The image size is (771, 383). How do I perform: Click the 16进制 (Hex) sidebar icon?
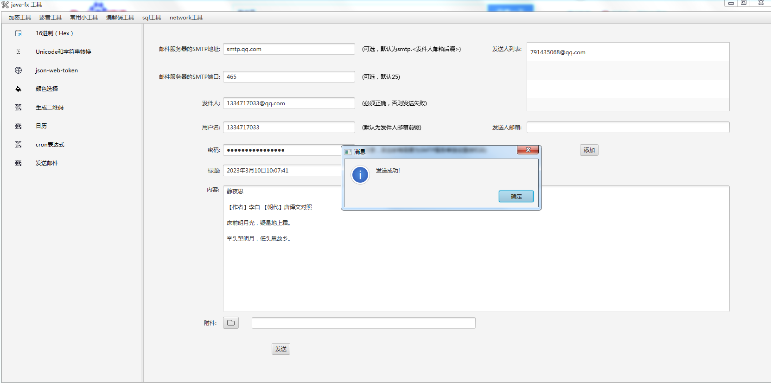pyautogui.click(x=19, y=33)
